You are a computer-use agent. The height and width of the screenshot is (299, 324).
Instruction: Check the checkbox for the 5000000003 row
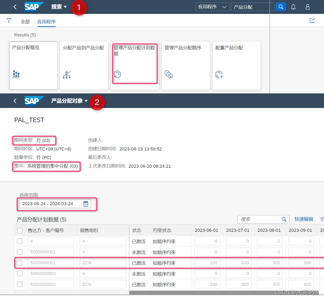(x=20, y=273)
